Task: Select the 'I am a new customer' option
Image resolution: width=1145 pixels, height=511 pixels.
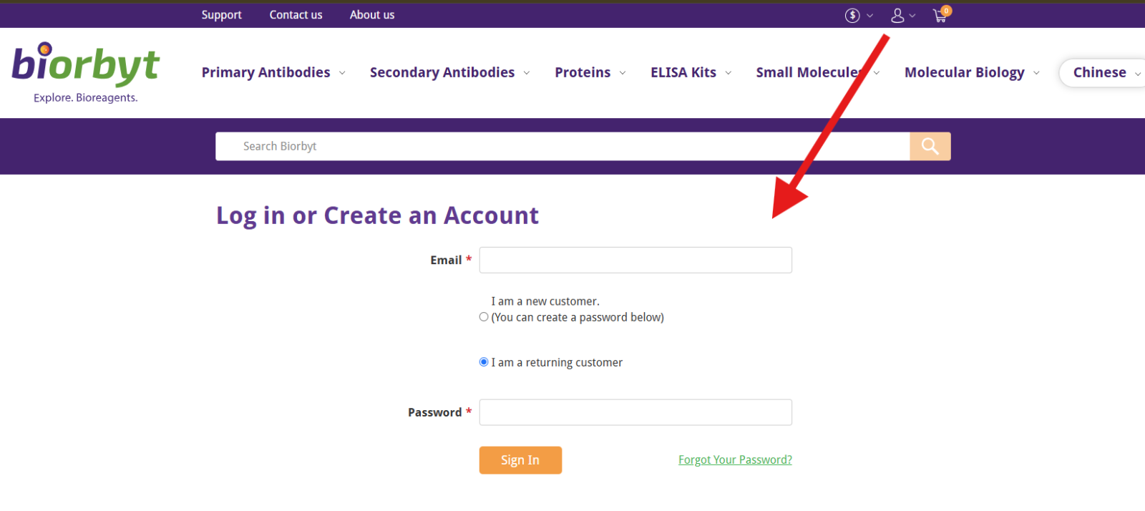Action: 483,316
